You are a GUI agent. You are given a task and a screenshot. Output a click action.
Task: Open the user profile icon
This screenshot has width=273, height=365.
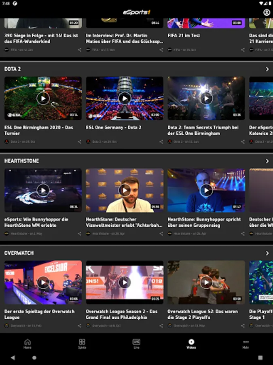click(x=267, y=12)
